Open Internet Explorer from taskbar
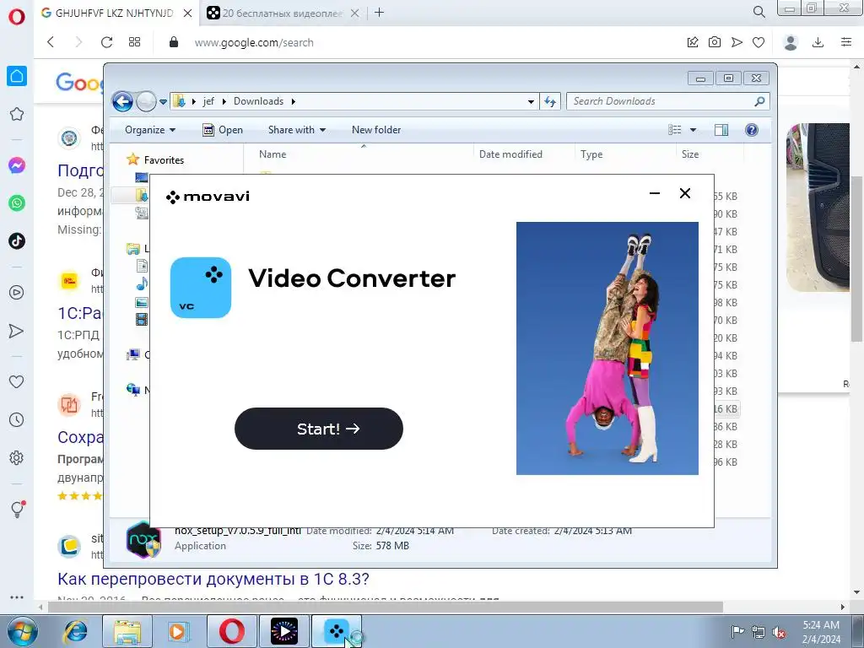The width and height of the screenshot is (864, 648). [75, 631]
